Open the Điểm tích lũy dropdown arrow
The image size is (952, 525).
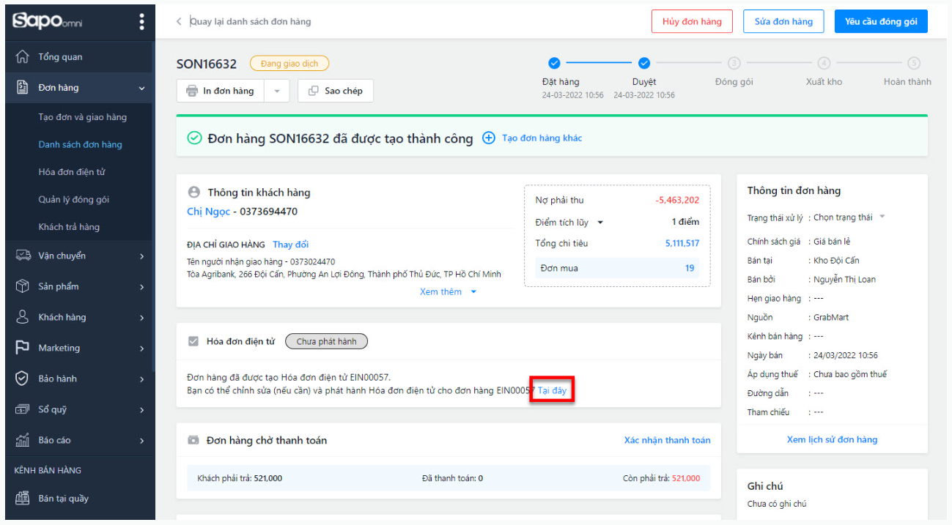pos(600,222)
